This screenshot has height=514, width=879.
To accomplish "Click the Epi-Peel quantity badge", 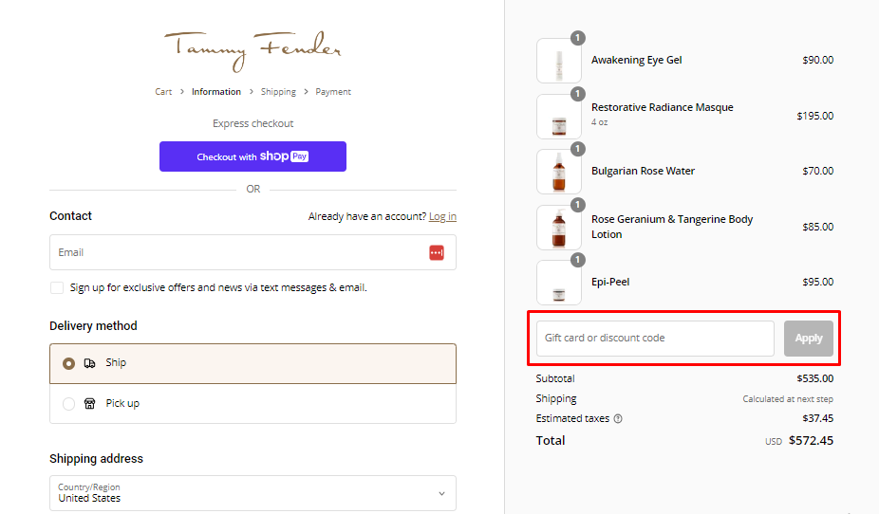I will 578,260.
